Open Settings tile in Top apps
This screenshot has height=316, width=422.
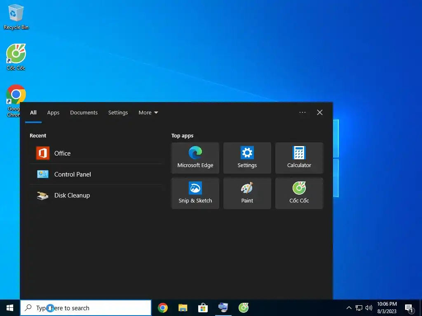click(x=247, y=158)
